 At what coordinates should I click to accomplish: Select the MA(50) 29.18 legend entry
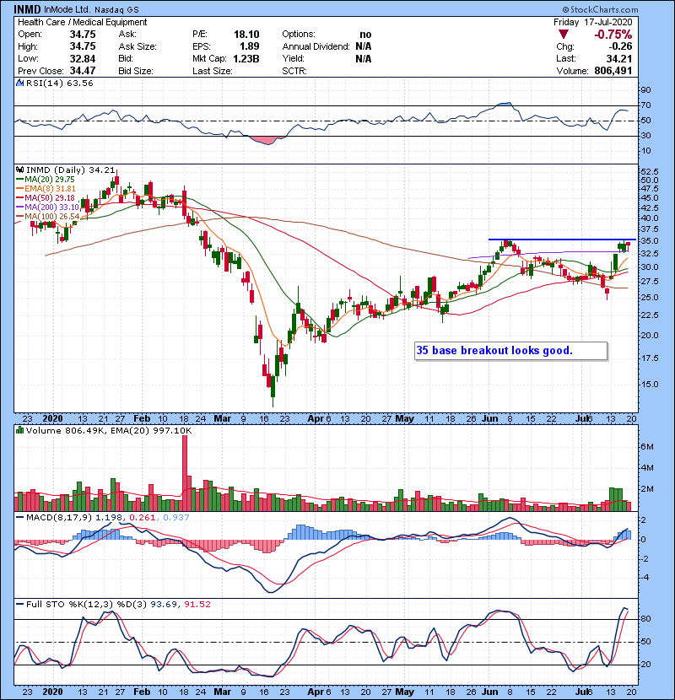[x=46, y=197]
